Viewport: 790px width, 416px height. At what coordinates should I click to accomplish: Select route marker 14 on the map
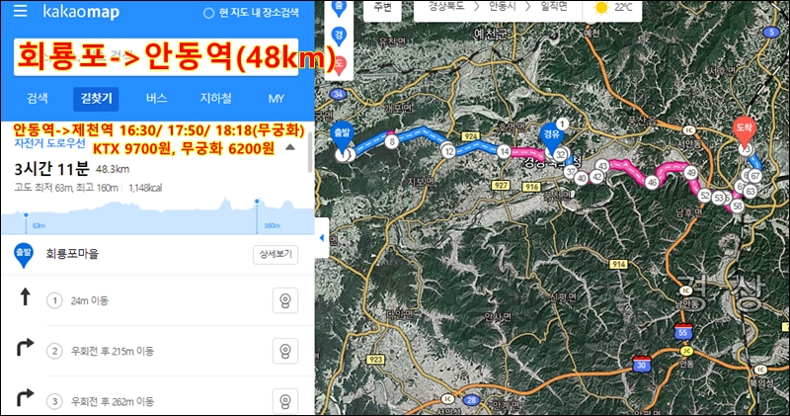(505, 151)
